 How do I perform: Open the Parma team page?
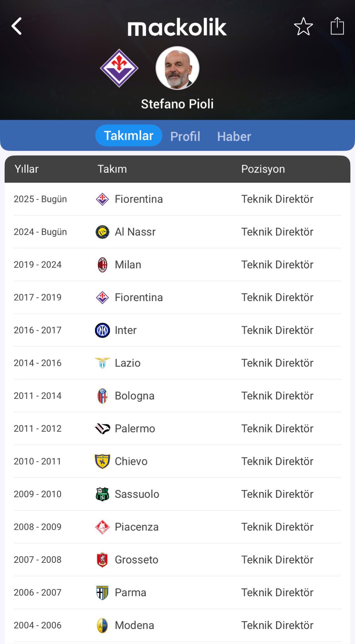coord(130,592)
